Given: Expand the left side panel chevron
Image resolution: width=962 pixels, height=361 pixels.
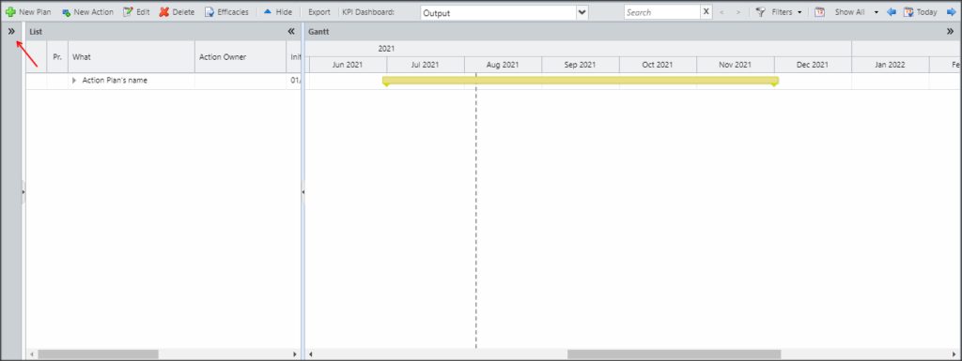Looking at the screenshot, I should coord(11,31).
